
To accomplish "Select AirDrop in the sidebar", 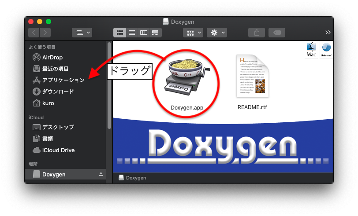I will click(x=66, y=57).
